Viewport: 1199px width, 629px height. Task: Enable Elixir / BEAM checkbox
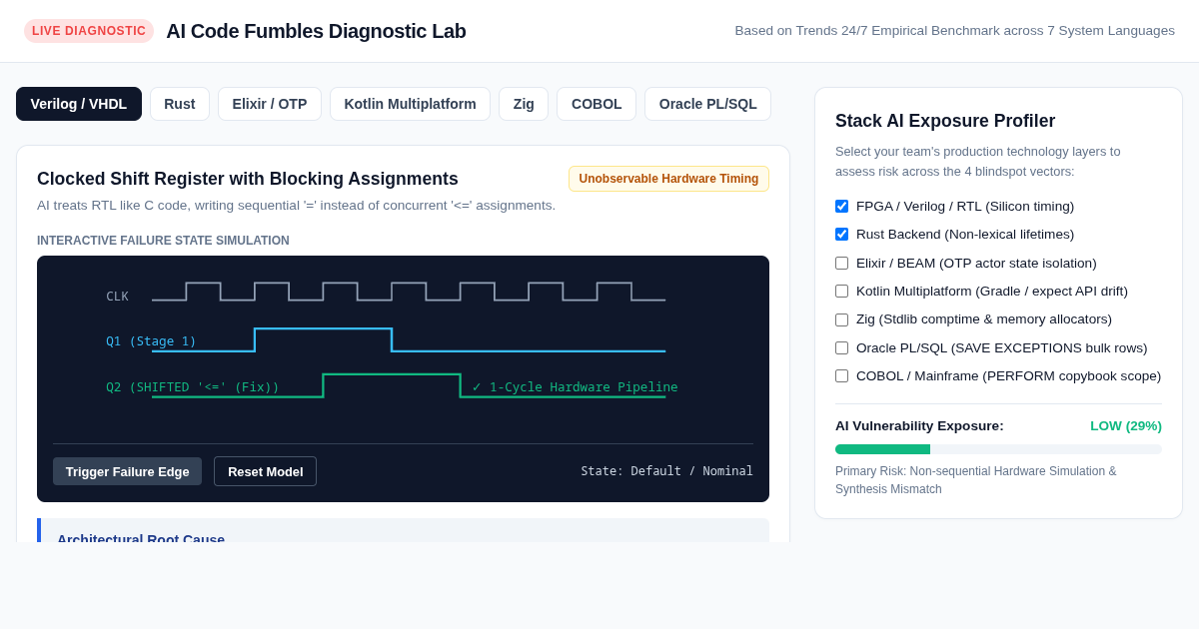(x=841, y=264)
